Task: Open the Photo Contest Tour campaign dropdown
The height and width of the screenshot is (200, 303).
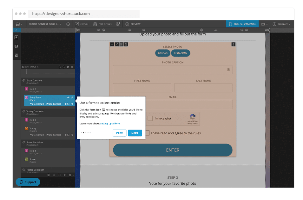Action: click(x=44, y=24)
